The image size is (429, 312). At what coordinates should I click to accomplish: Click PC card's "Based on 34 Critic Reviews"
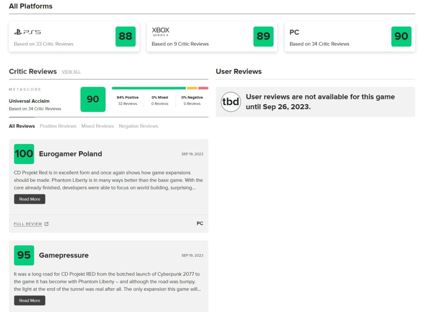tap(320, 44)
